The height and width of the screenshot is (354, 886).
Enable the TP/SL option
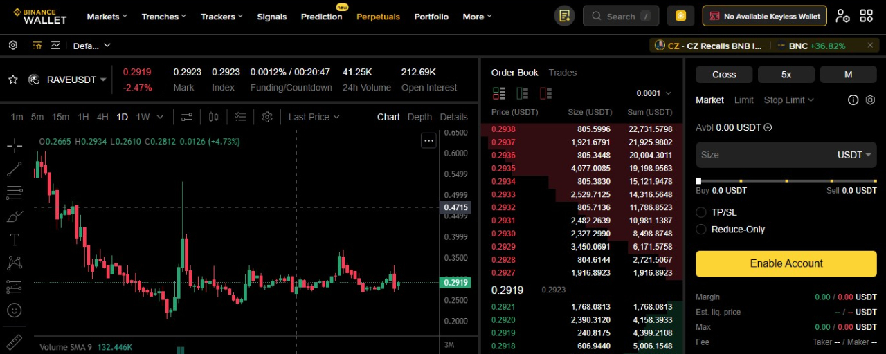pyautogui.click(x=701, y=212)
